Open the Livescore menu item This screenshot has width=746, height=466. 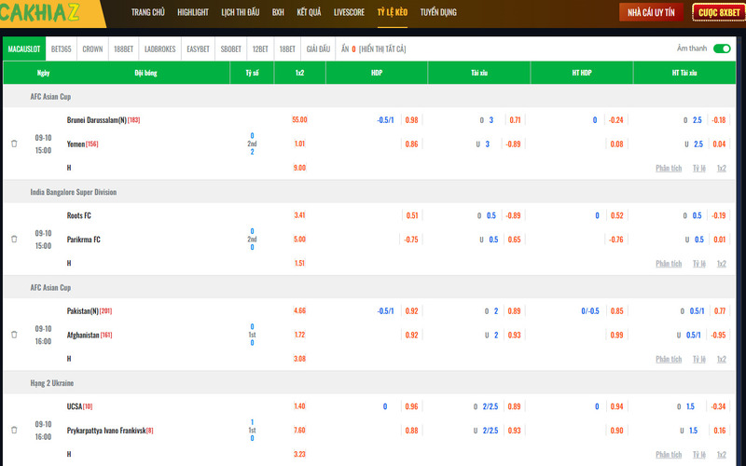coord(349,12)
